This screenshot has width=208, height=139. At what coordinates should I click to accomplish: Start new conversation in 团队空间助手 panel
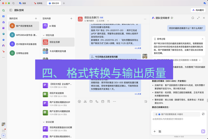(x=193, y=18)
